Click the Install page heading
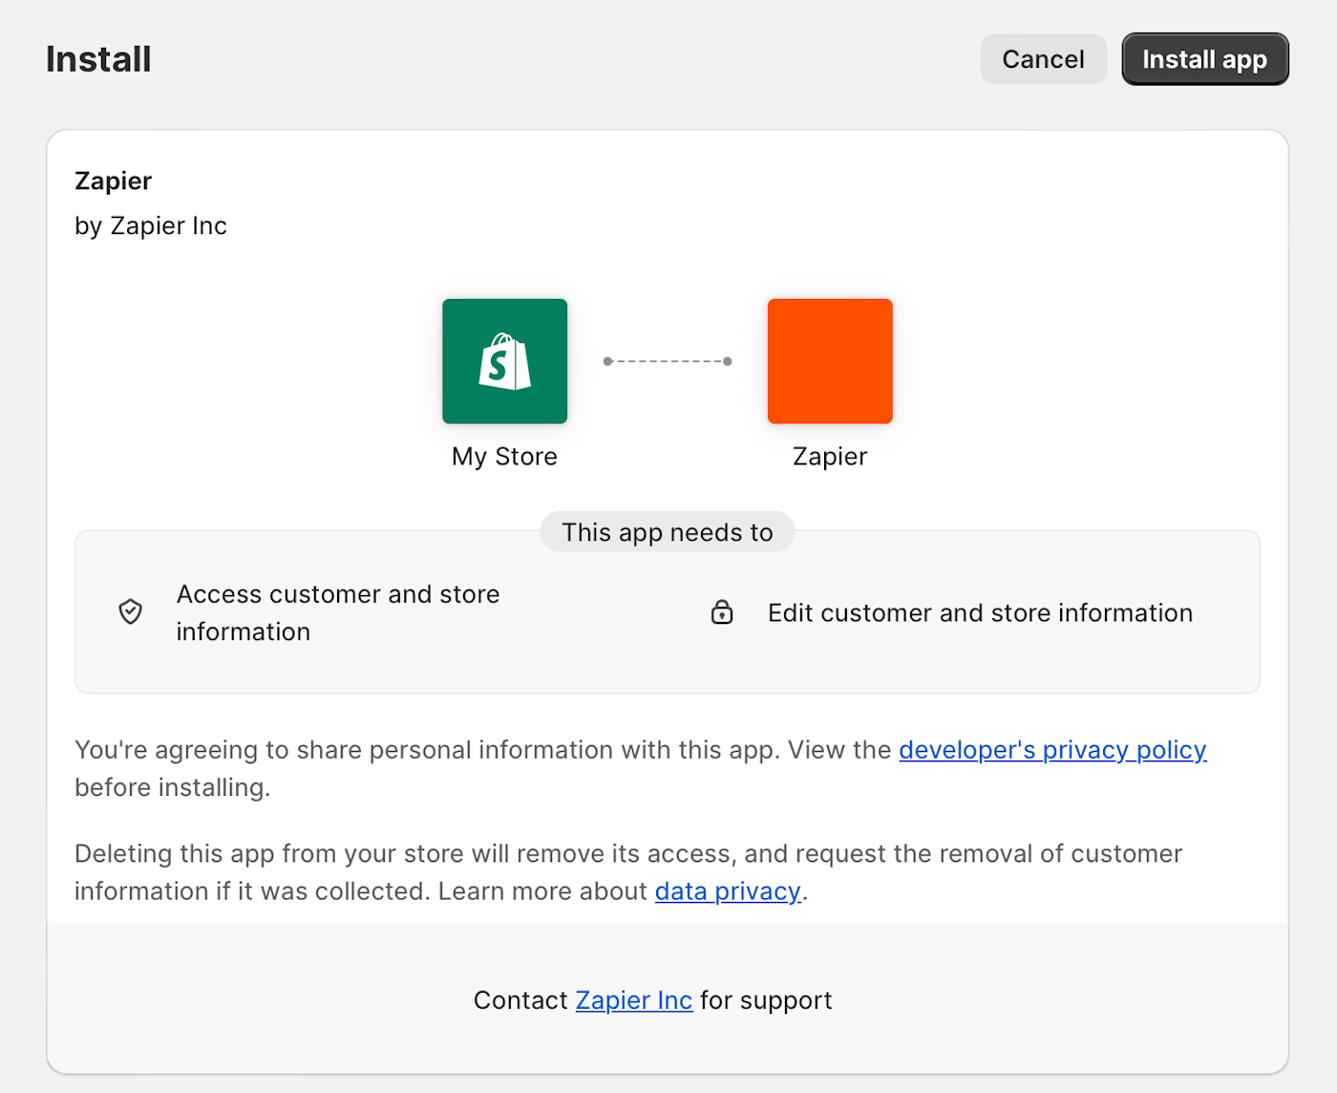This screenshot has height=1093, width=1337. pos(98,59)
